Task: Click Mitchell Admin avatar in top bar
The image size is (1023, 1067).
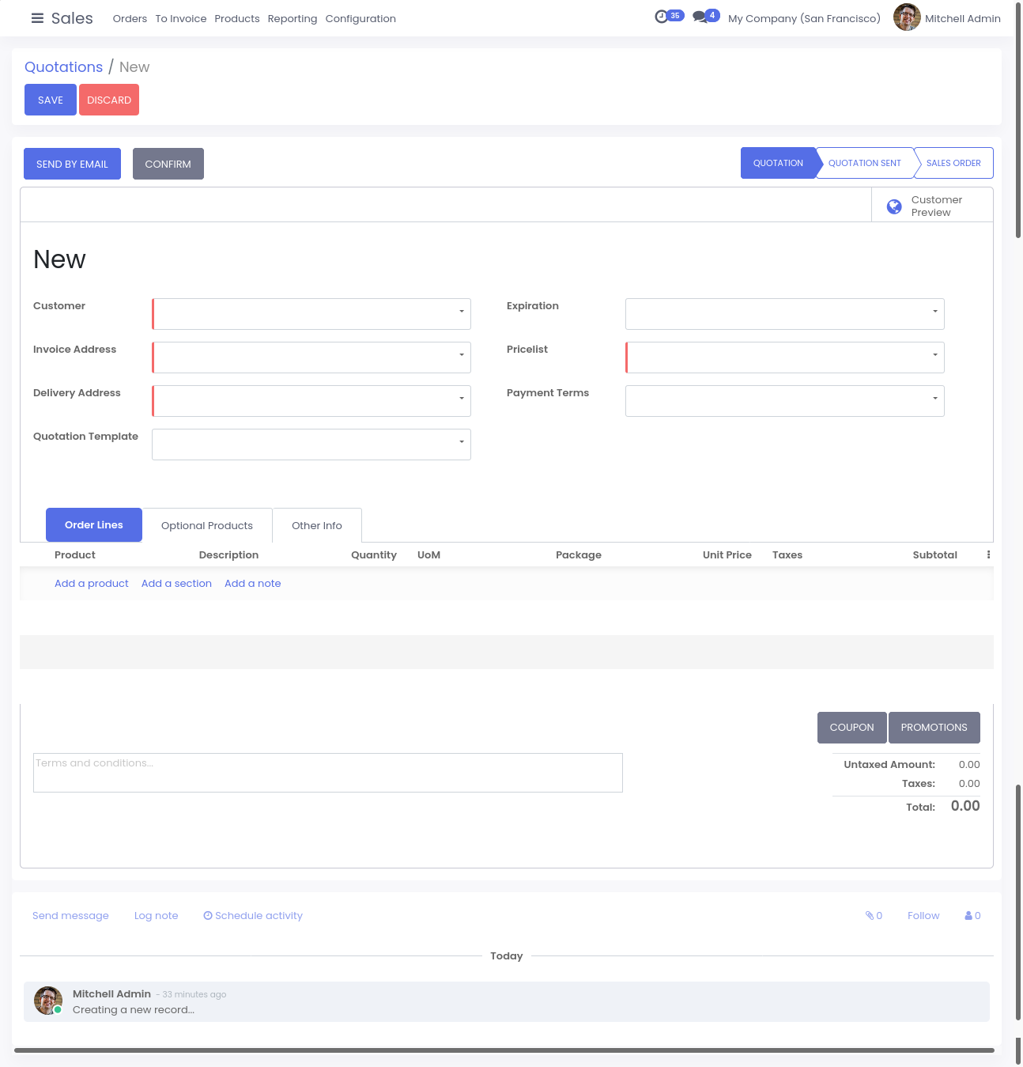Action: (x=907, y=17)
